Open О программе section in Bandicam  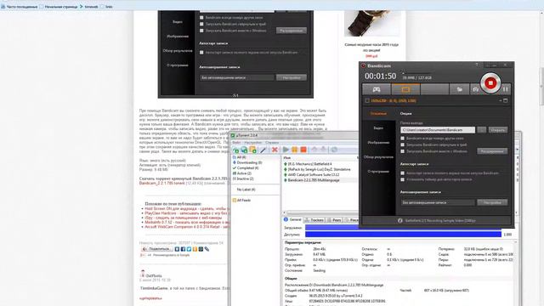pos(378,172)
